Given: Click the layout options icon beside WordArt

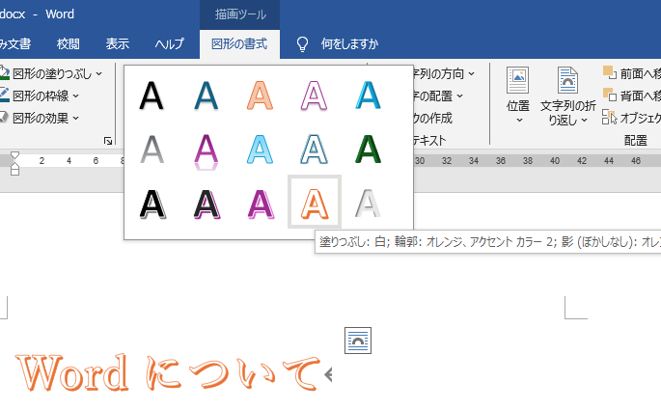Looking at the screenshot, I should pyautogui.click(x=358, y=341).
